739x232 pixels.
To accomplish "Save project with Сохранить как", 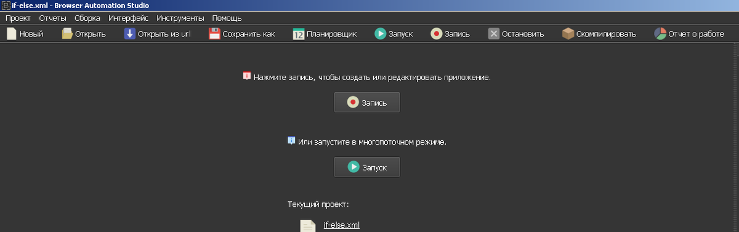I will point(241,34).
